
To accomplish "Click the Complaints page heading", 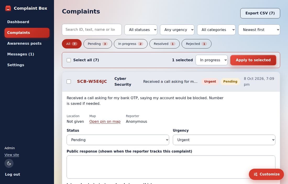I will (81, 11).
